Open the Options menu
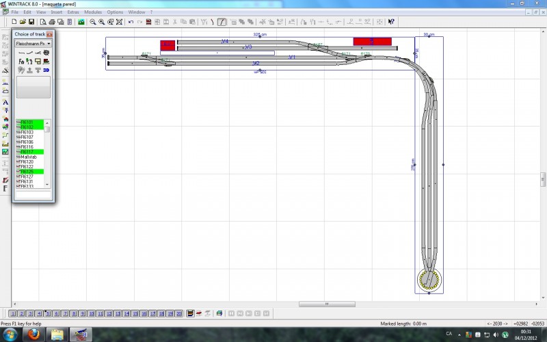Screen dimensions: 547x342 point(115,12)
